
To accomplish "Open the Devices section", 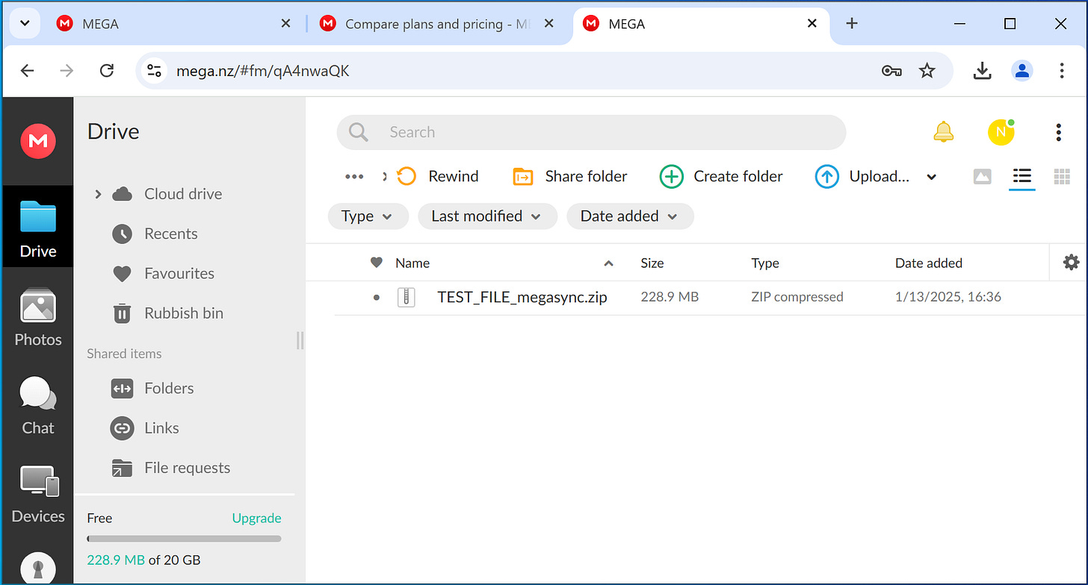I will [x=38, y=495].
